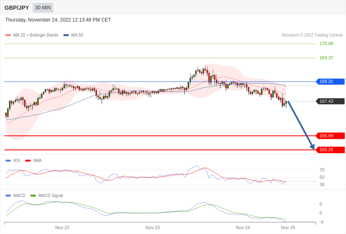Select the 165.89 support price tag
This screenshot has width=346, height=234.
(330, 136)
